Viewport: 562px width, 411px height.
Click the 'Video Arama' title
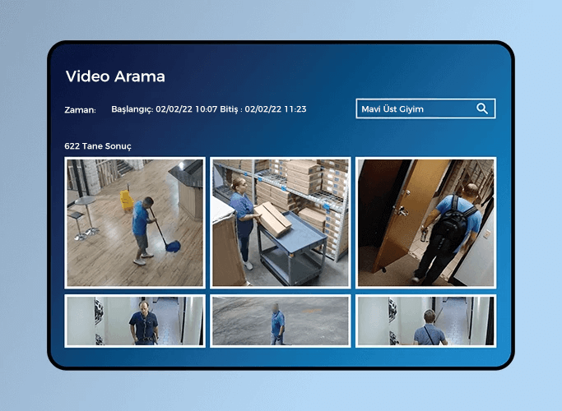[115, 76]
